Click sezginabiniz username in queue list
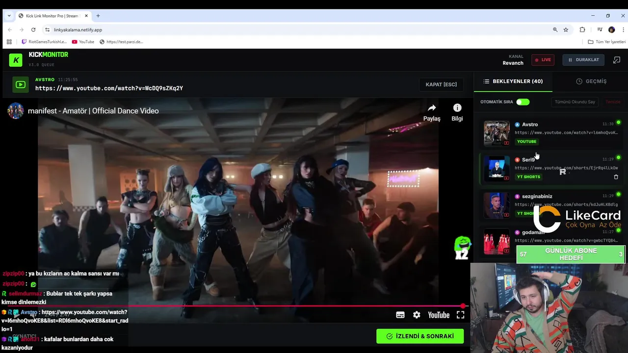This screenshot has height=353, width=628. point(537,196)
